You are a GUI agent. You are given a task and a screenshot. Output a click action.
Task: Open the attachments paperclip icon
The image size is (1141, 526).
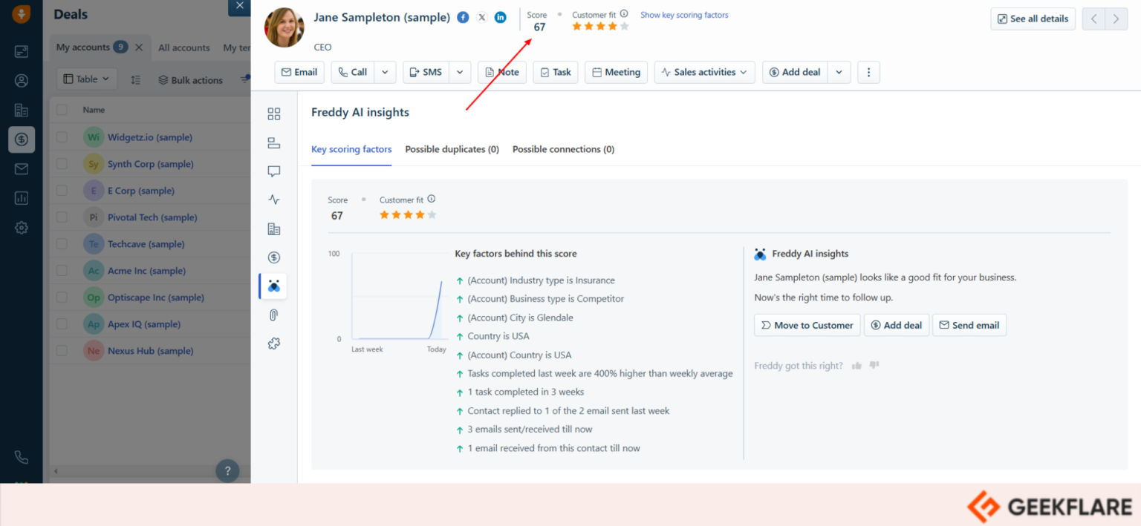coord(274,315)
